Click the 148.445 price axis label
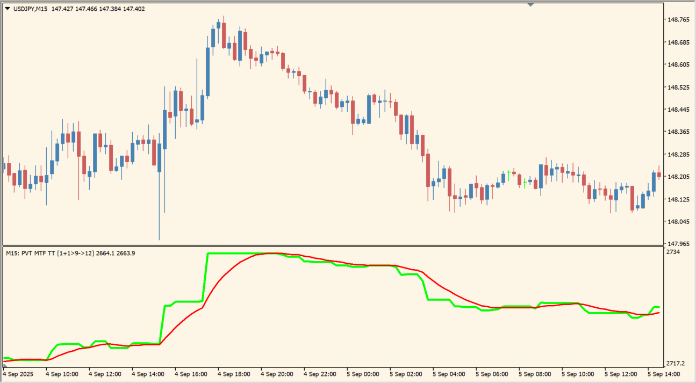 (678, 110)
